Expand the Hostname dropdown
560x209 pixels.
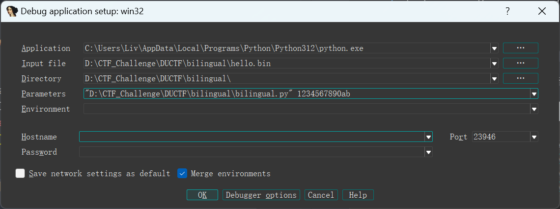pyautogui.click(x=428, y=137)
